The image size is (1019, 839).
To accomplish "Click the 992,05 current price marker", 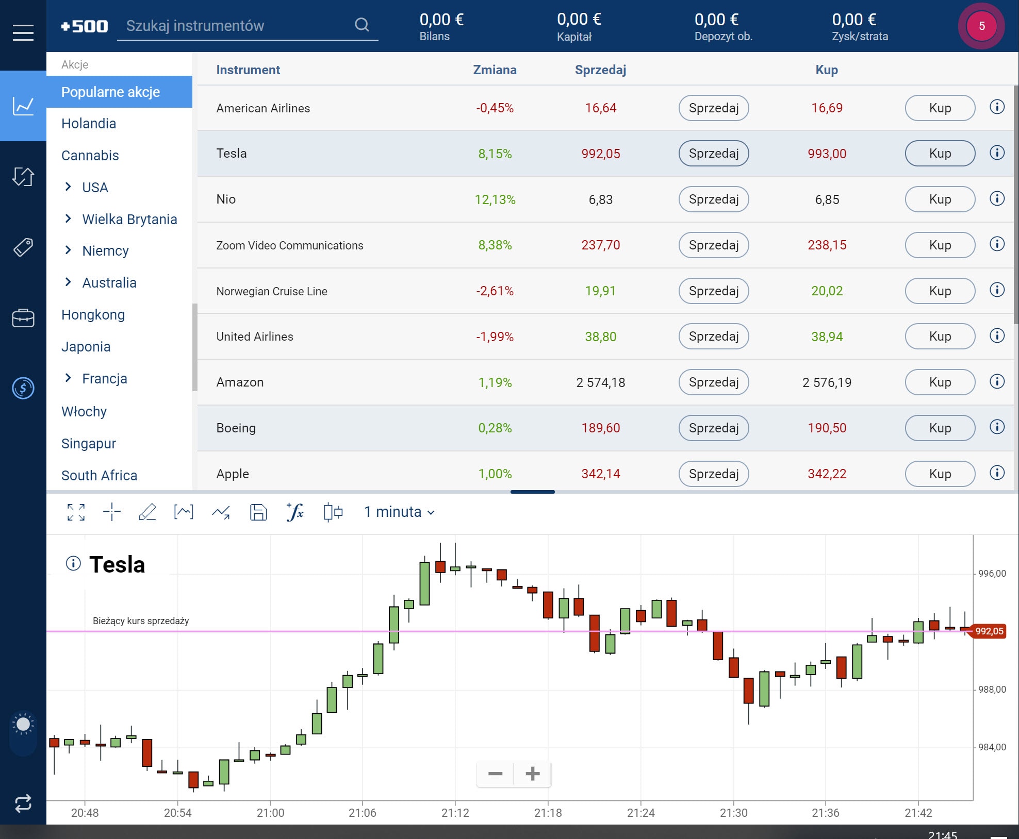I will (x=989, y=631).
